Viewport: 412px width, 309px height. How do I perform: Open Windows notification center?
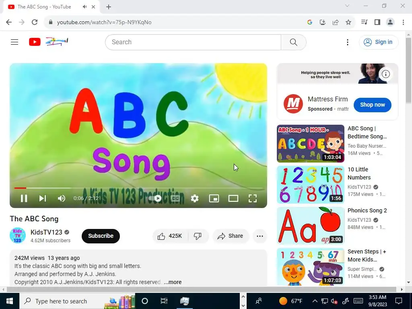(x=399, y=301)
